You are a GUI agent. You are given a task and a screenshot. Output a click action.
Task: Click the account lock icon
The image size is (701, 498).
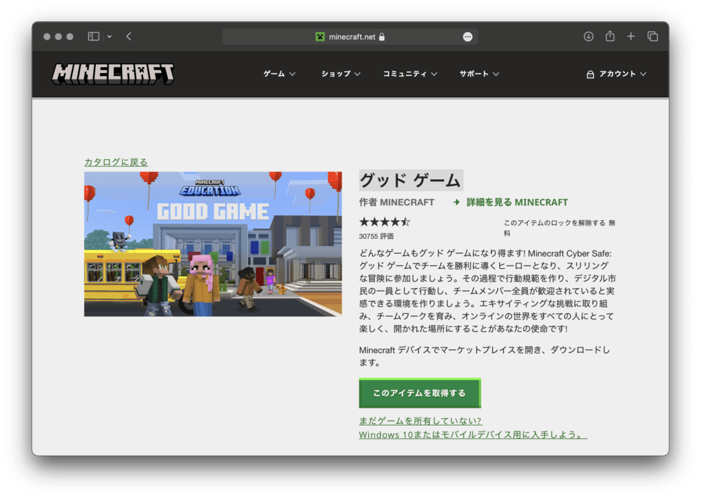[590, 75]
